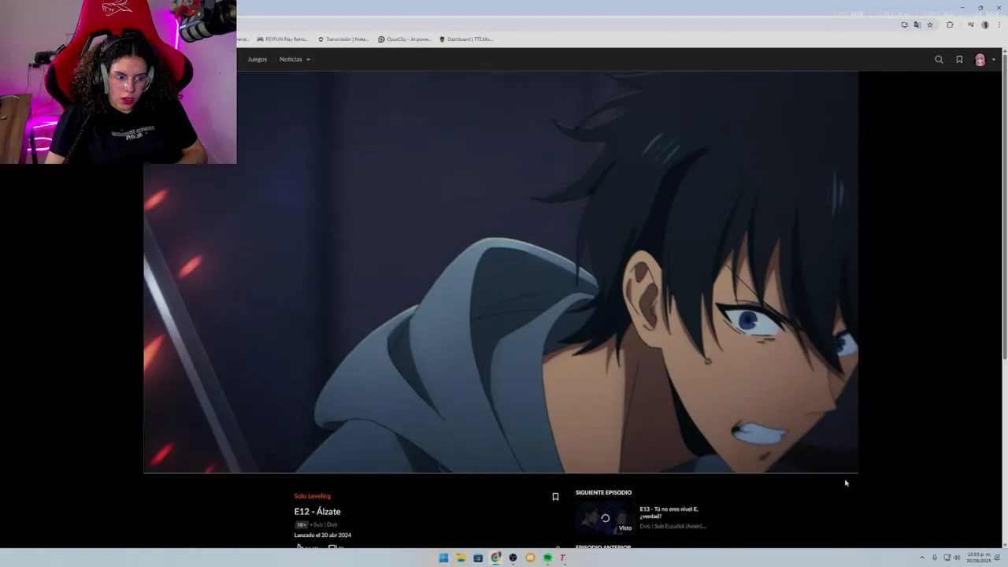Open the Crunchyroll search icon
Image resolution: width=1008 pixels, height=567 pixels.
[x=939, y=60]
